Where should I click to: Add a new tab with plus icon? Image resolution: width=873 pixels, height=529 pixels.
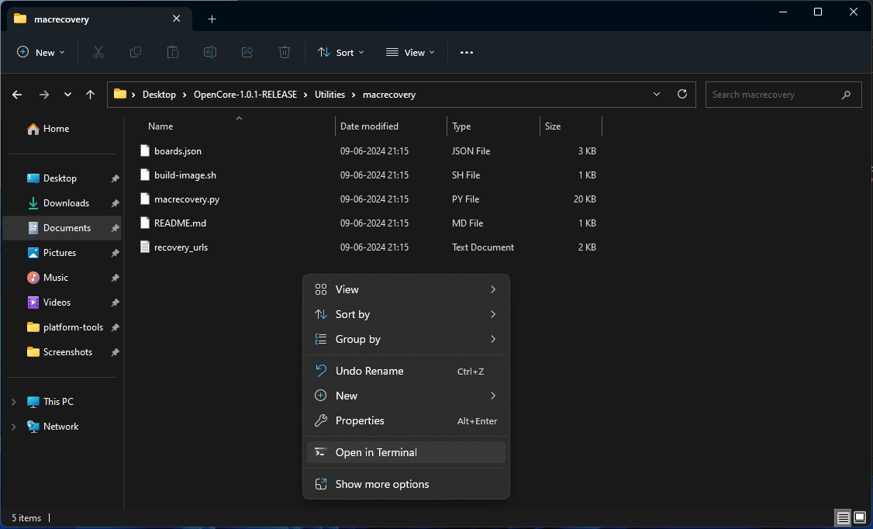[212, 19]
